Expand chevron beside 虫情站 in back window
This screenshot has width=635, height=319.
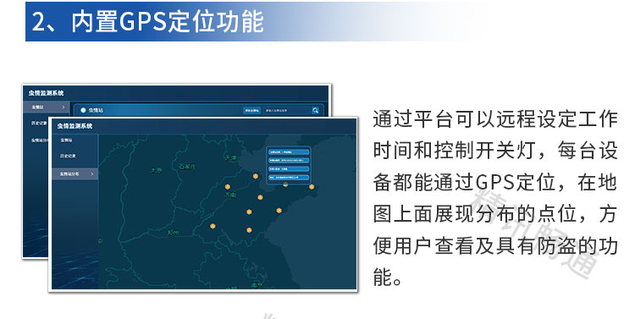point(63,107)
